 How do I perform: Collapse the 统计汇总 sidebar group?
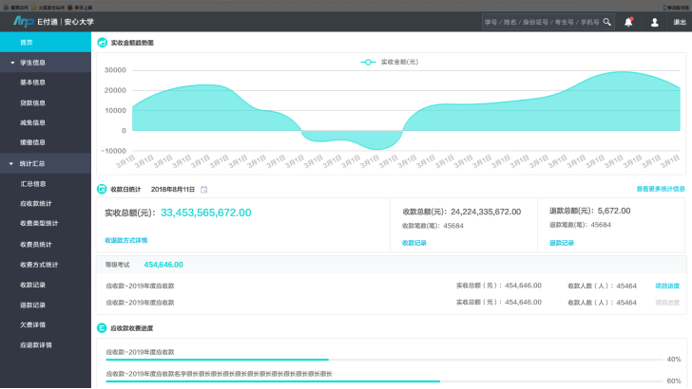[12, 163]
